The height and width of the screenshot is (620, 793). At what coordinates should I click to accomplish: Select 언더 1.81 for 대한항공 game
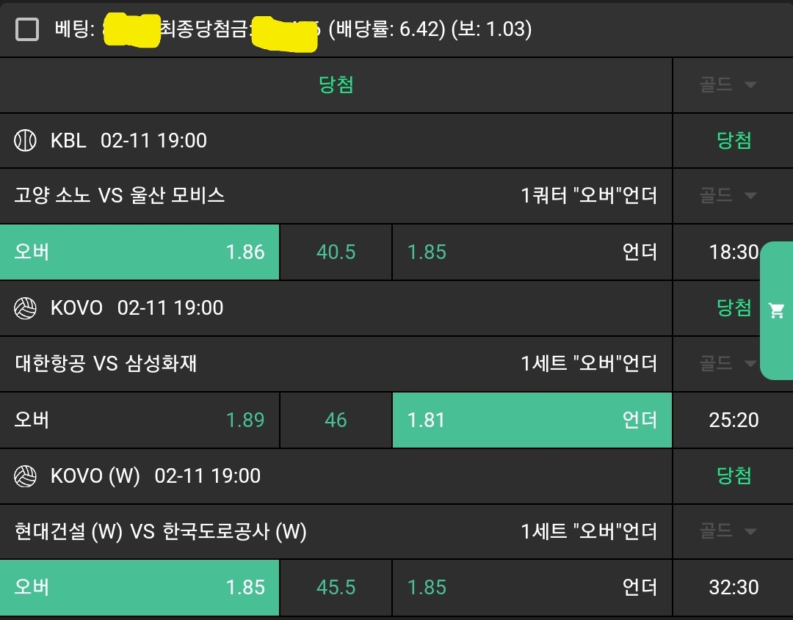pos(532,420)
